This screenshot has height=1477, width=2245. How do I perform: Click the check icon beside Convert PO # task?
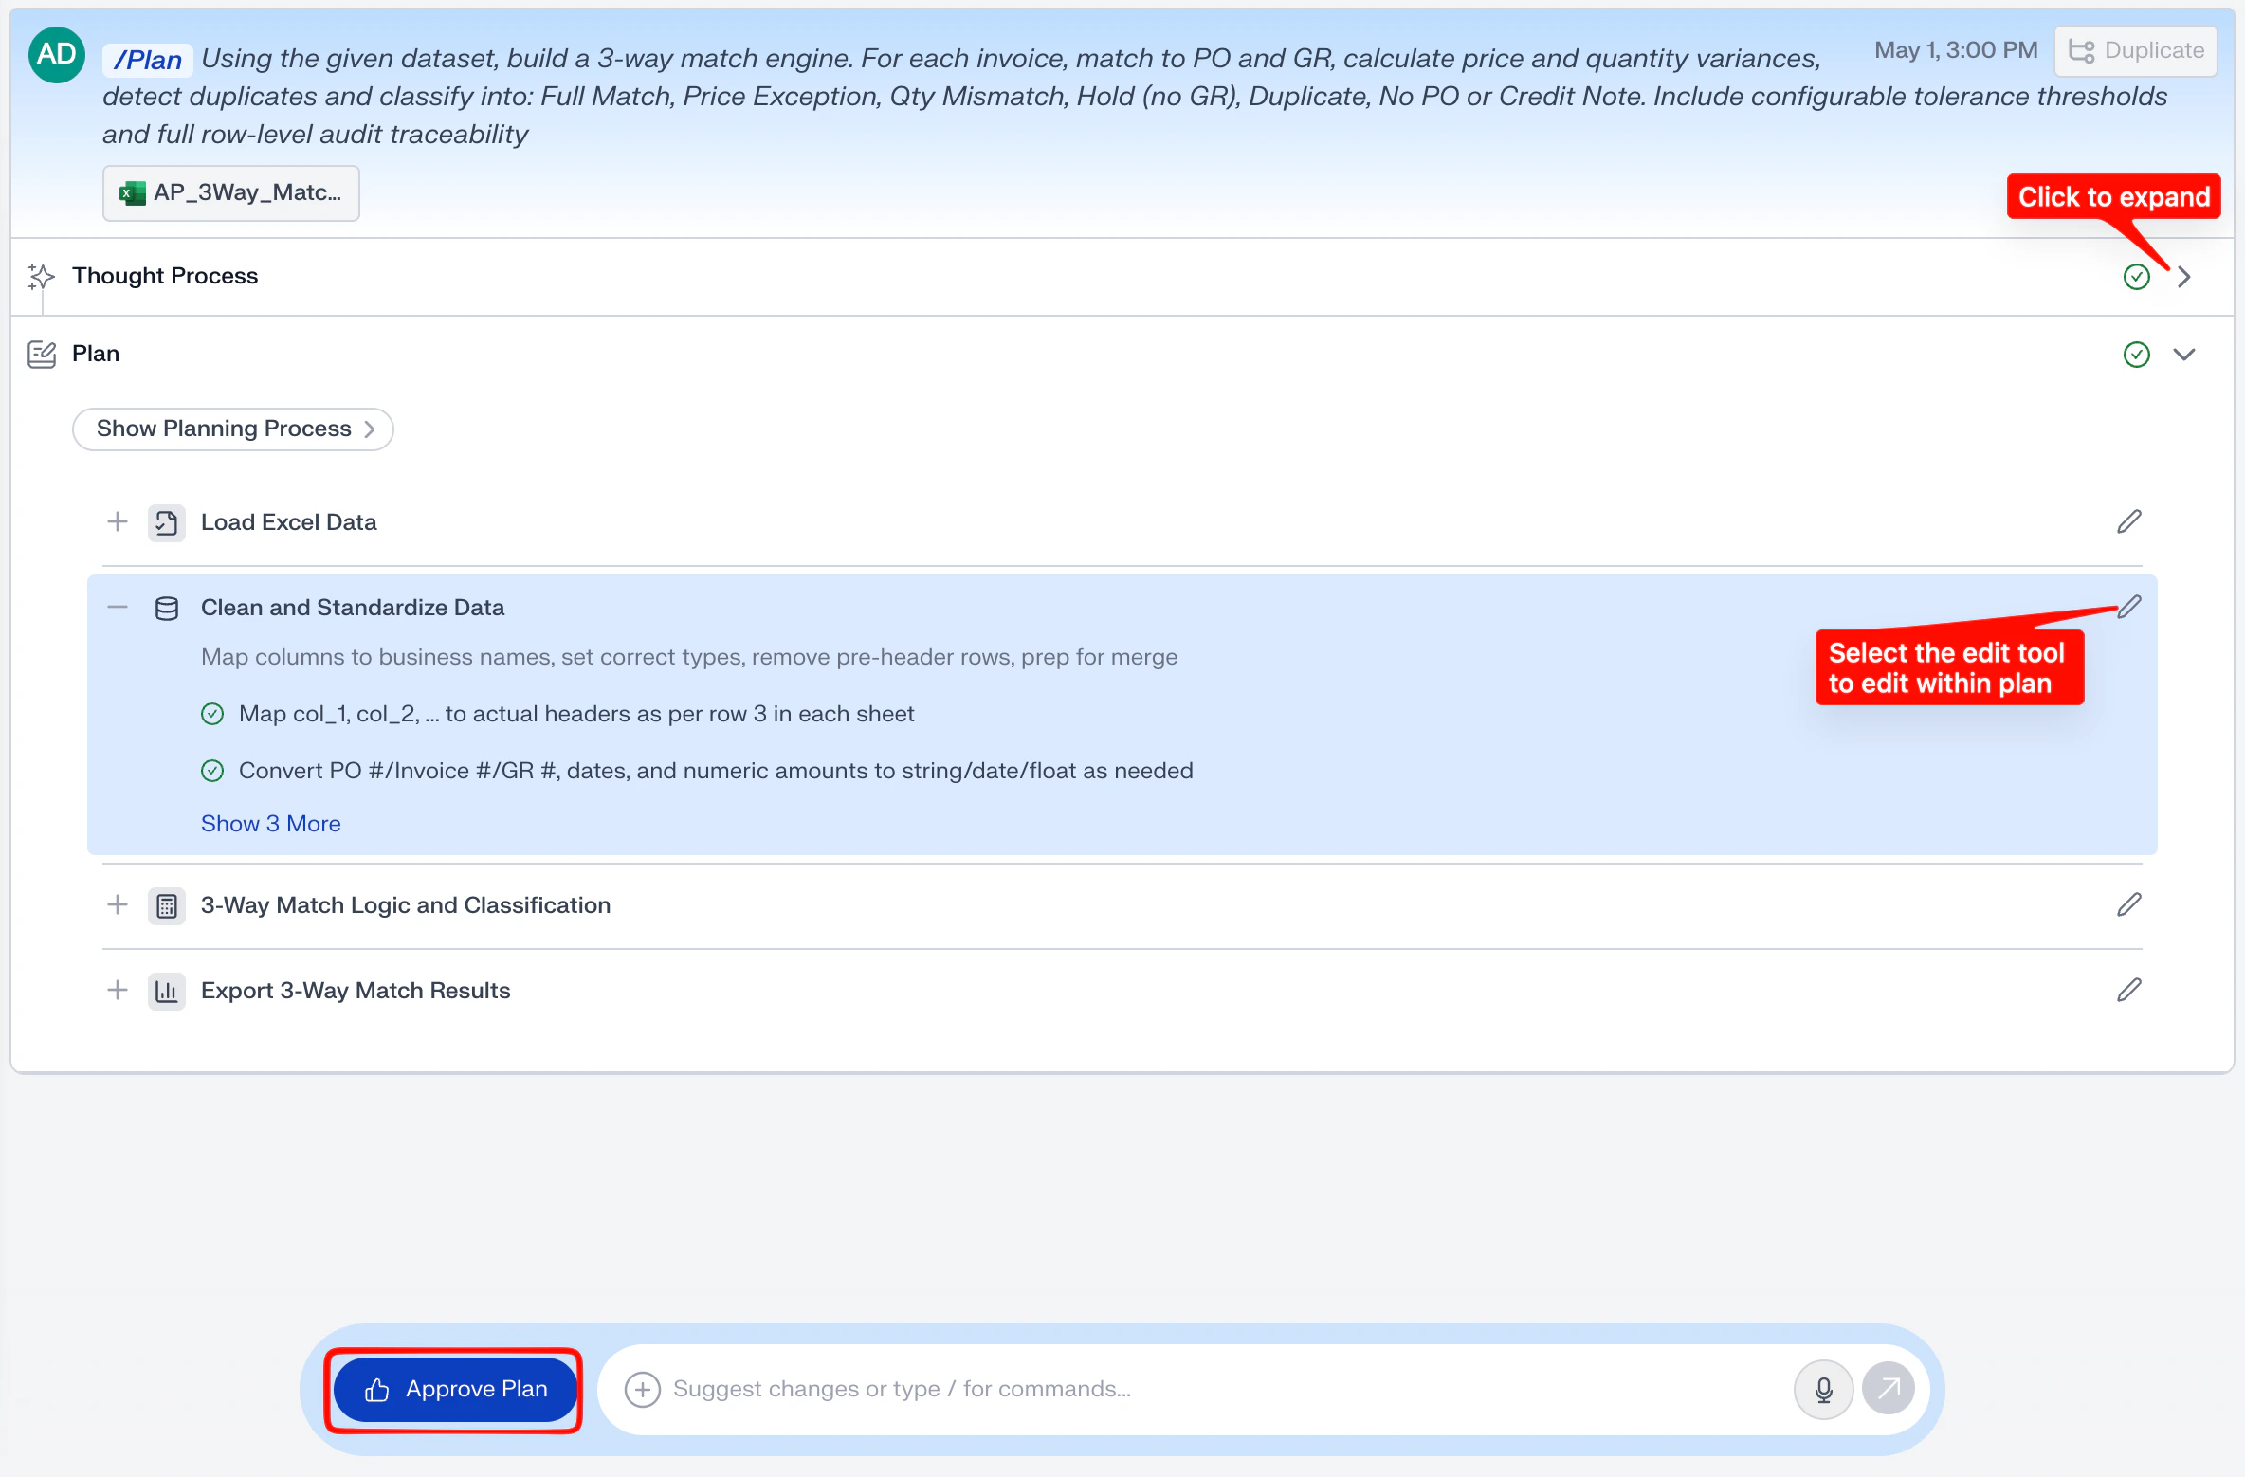click(x=212, y=772)
